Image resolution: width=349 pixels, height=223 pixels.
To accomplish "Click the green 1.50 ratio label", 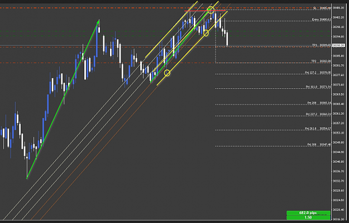I will 308,217.
